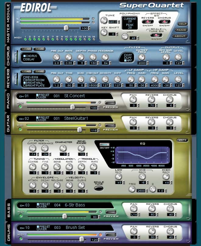
Task: Select the Chorus module tab label
Action: (8, 56)
